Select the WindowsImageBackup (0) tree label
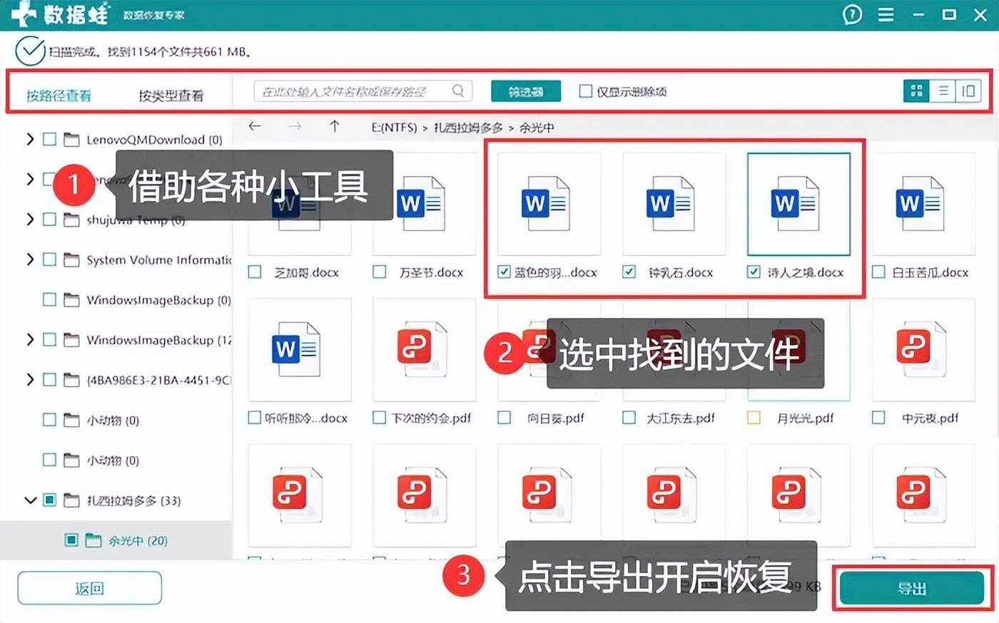 tap(158, 300)
